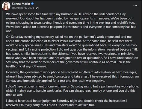The image size is (142, 109).
Task: Open the three-dots post options menu
Action: point(135,5)
